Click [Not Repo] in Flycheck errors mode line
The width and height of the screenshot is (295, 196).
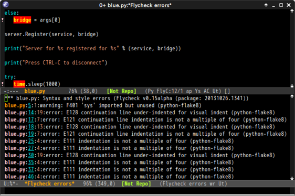[136, 183]
